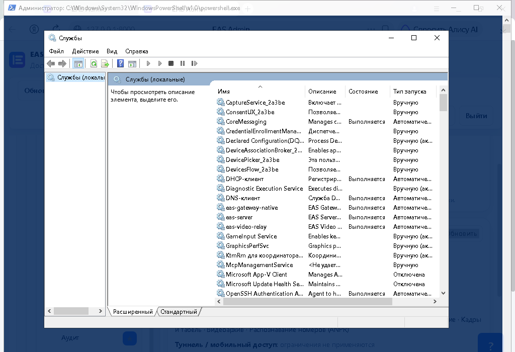Screen dimensions: 515x352
Task: Select the eas-gateway-native service
Action: click(x=251, y=208)
